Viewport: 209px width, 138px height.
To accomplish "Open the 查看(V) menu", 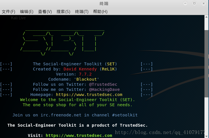I will [x=45, y=12].
